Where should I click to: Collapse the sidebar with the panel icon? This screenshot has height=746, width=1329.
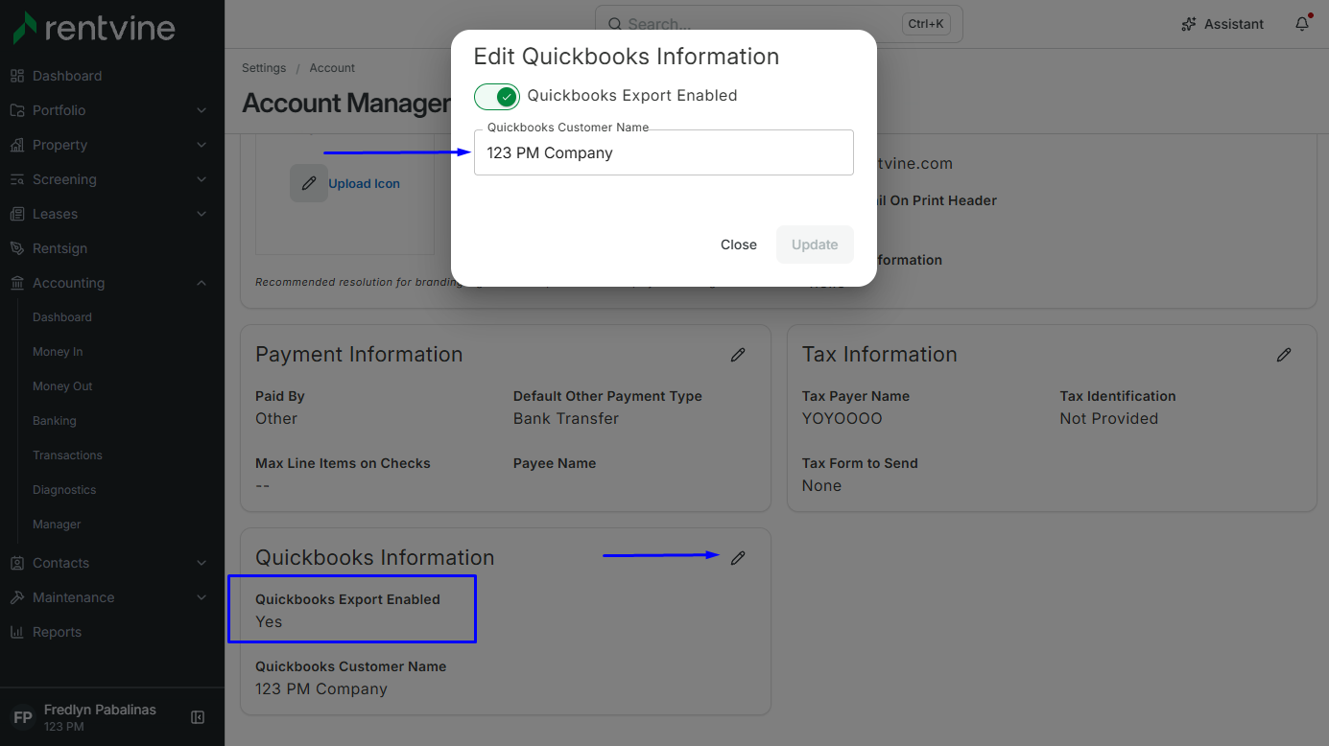(x=198, y=717)
